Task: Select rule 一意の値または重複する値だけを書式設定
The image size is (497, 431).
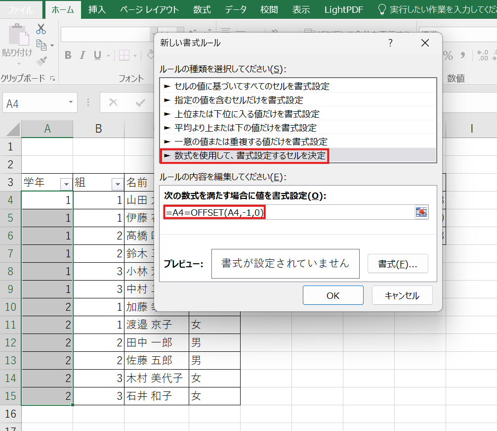Action: tap(298, 141)
